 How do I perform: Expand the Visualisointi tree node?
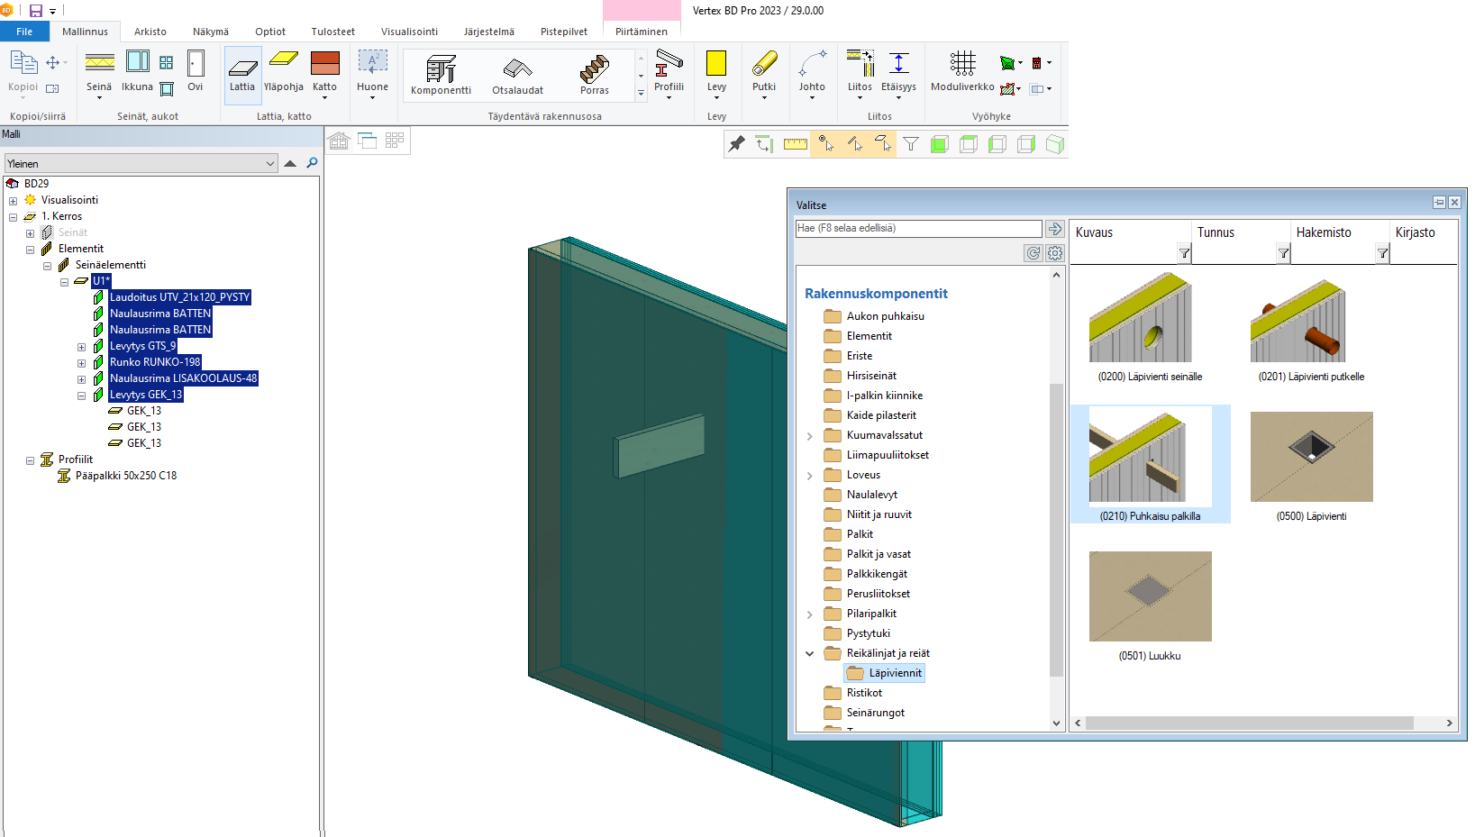tap(13, 201)
